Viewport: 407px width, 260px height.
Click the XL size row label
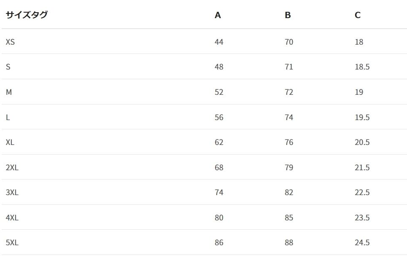(x=10, y=142)
